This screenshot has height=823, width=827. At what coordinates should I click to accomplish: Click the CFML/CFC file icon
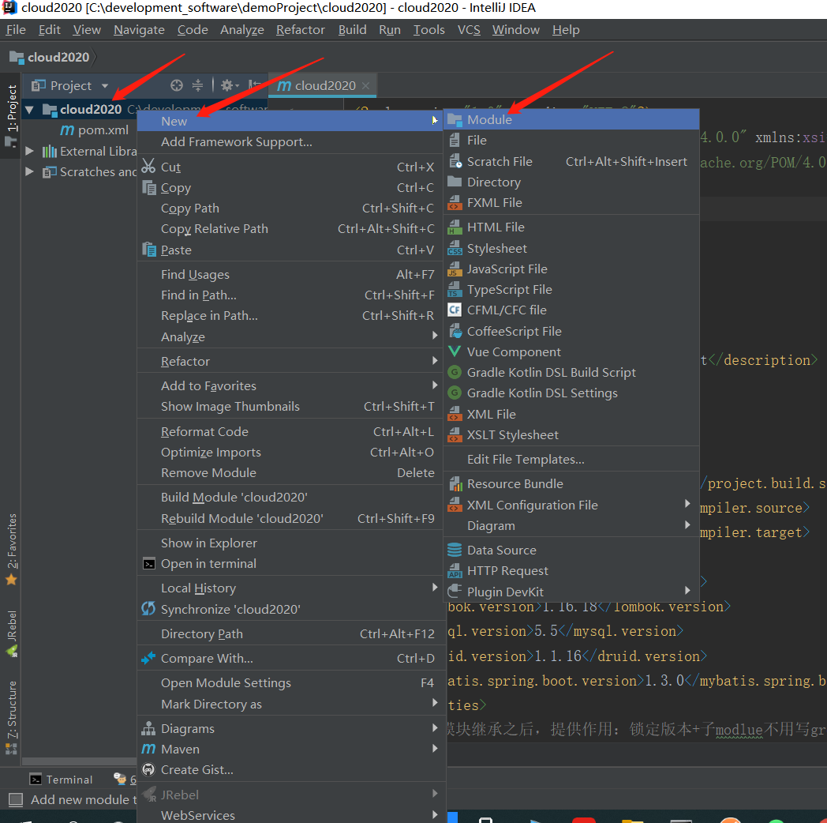click(x=454, y=310)
